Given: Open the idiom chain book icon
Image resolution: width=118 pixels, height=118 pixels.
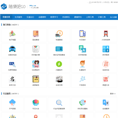Looking at the screenshot, I should coord(36,79).
